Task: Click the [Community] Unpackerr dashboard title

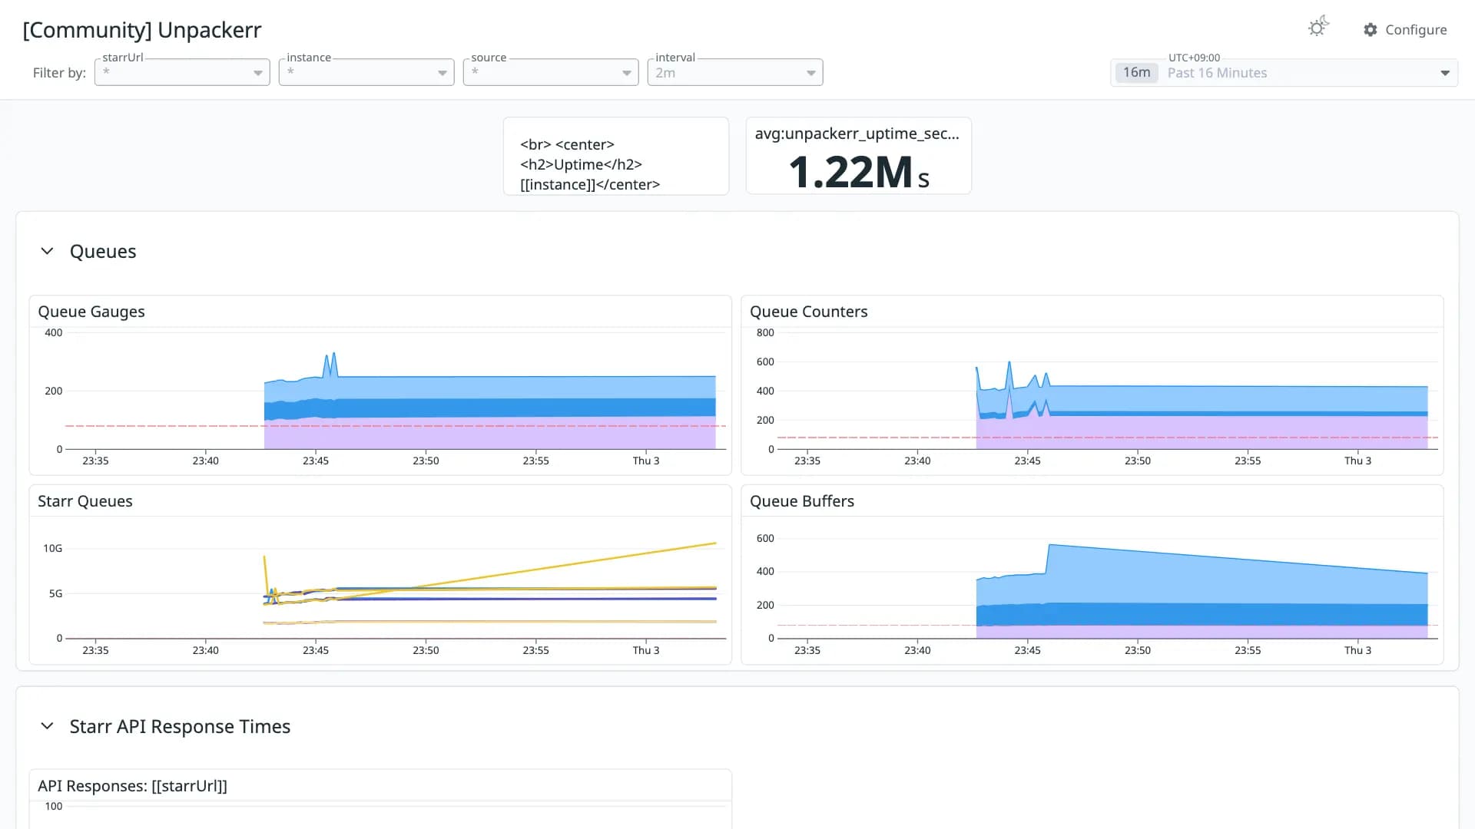Action: 142,30
